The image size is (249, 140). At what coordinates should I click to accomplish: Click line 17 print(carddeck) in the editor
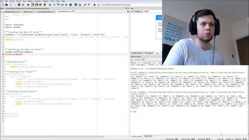coord(14,54)
